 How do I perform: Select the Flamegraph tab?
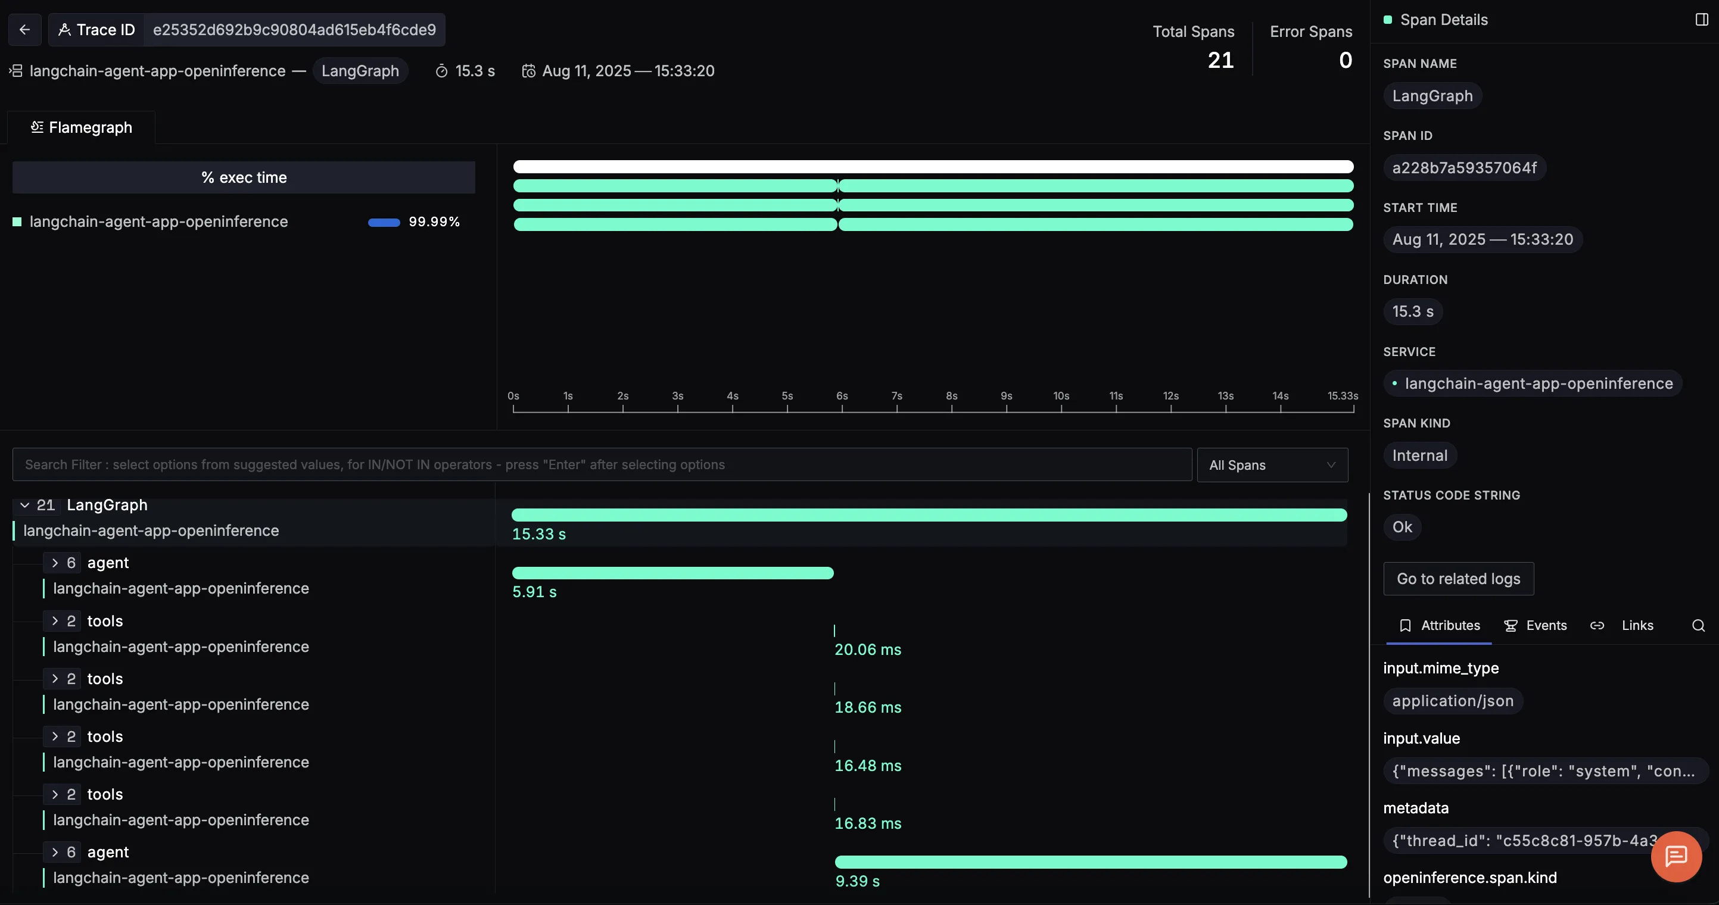(82, 127)
